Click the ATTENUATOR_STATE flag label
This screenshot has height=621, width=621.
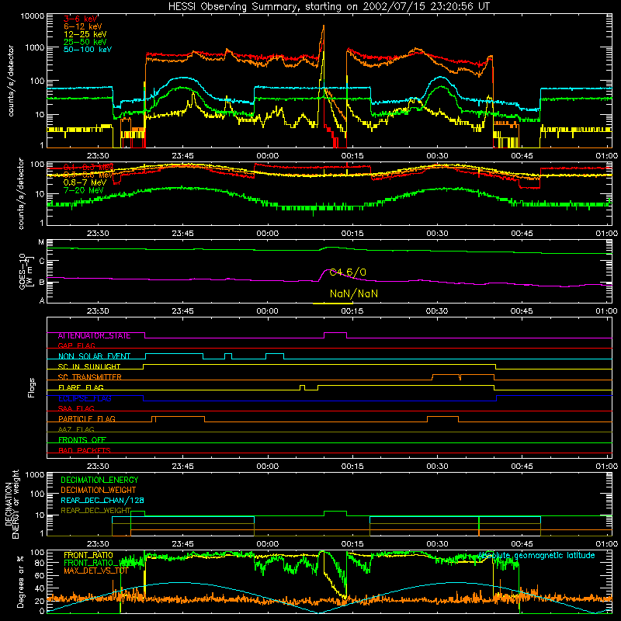94,336
